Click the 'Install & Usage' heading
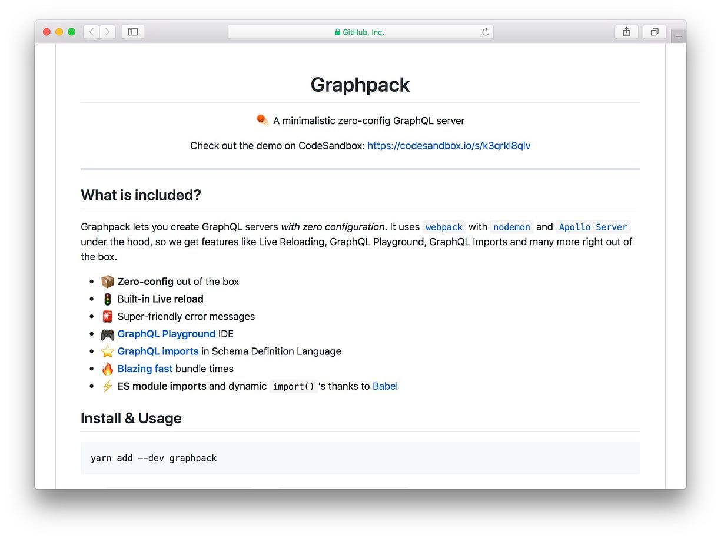721x539 pixels. [131, 418]
